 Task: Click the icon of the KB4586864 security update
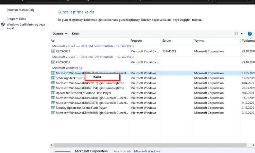pos(53,113)
